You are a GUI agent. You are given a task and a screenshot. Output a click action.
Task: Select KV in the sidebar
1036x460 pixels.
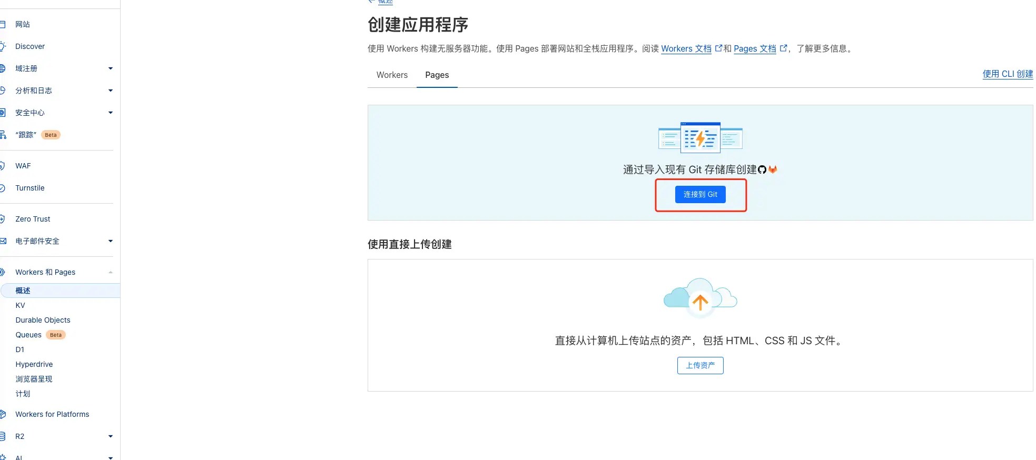pyautogui.click(x=20, y=305)
